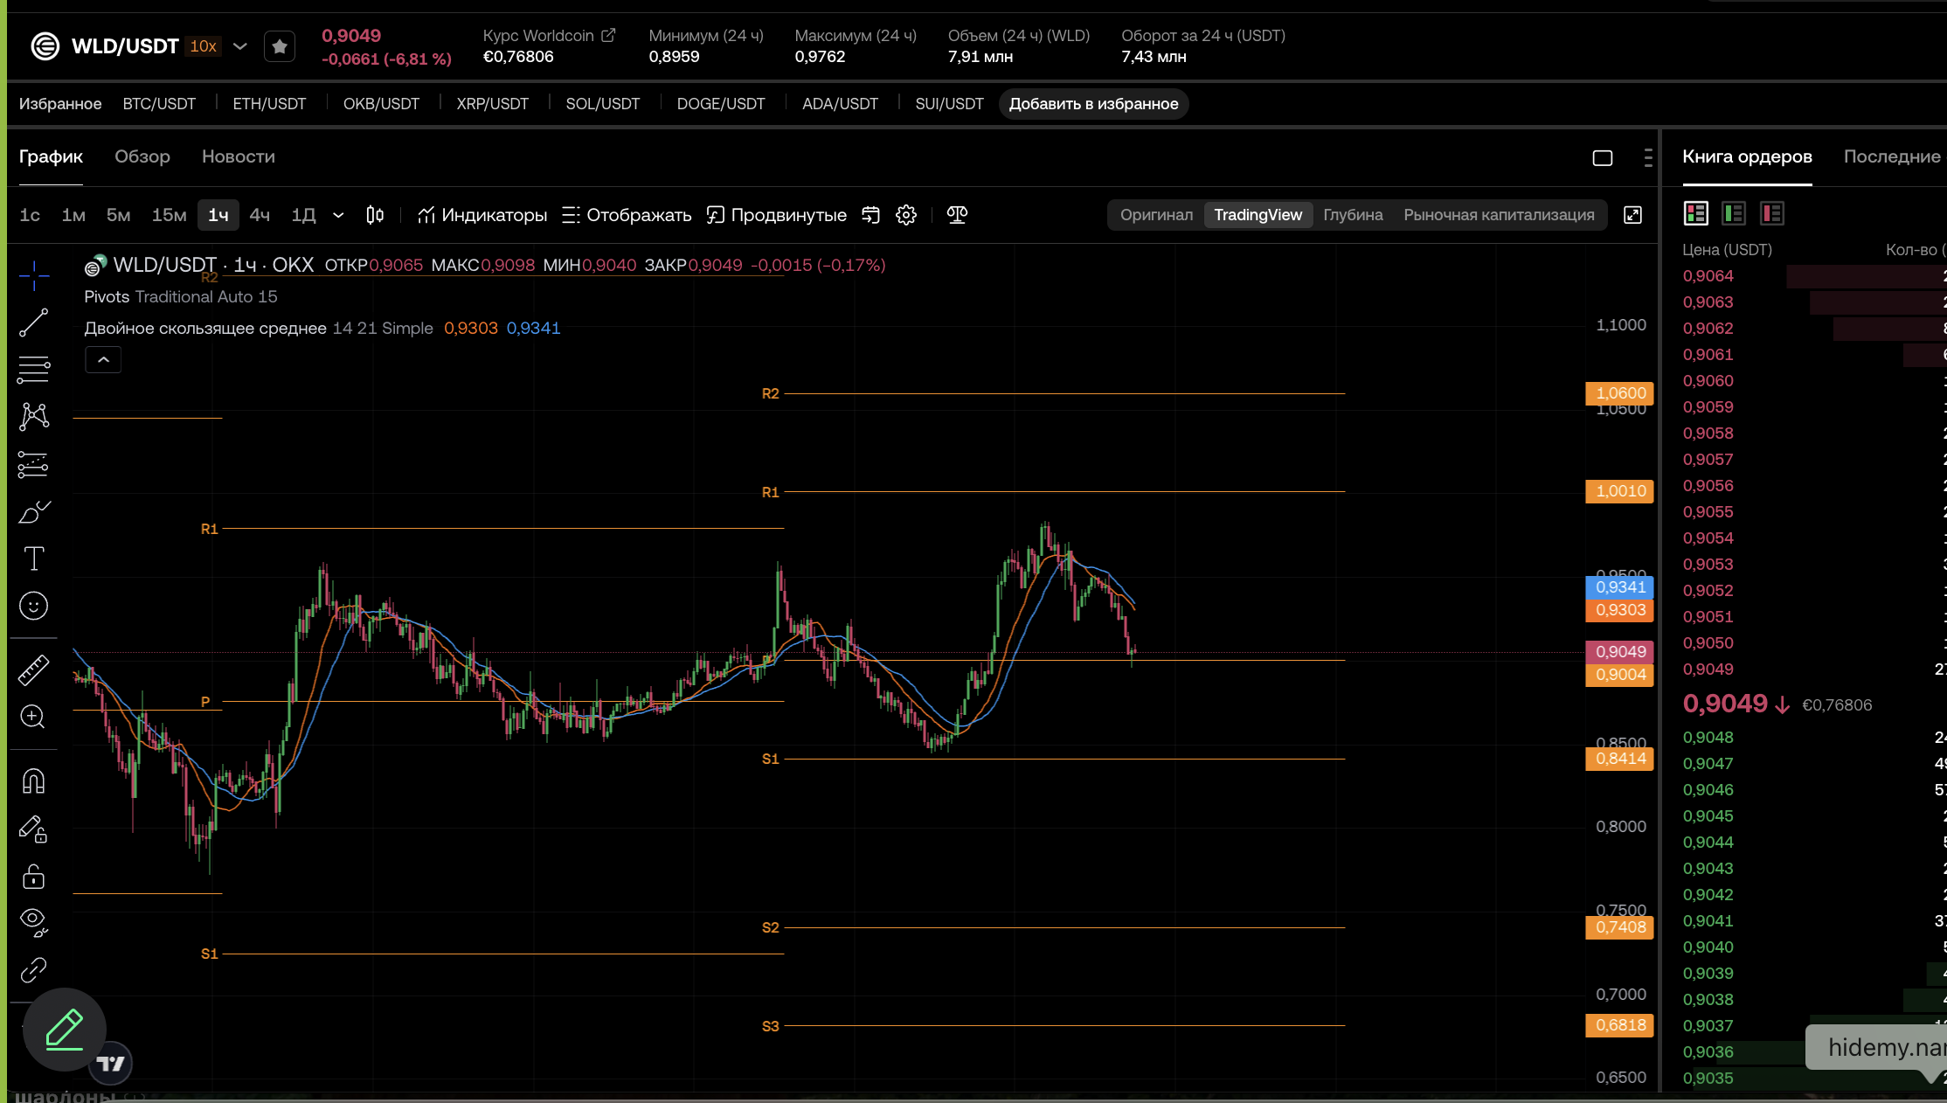Image resolution: width=1947 pixels, height=1103 pixels.
Task: Open external Курс Worldcoin link icon
Action: 608,36
